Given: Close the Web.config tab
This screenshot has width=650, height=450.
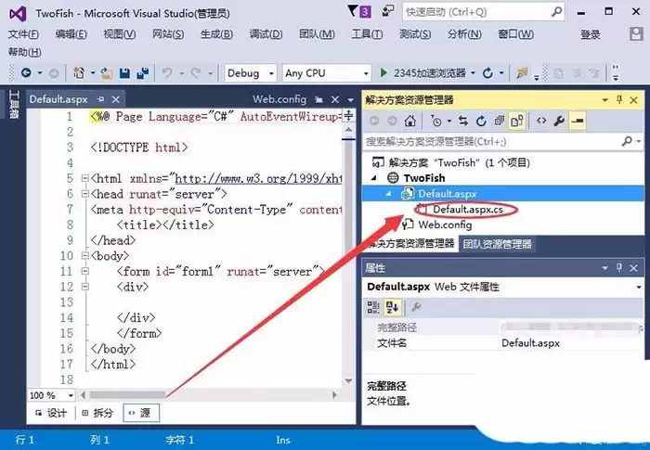Looking at the screenshot, I should tap(335, 99).
